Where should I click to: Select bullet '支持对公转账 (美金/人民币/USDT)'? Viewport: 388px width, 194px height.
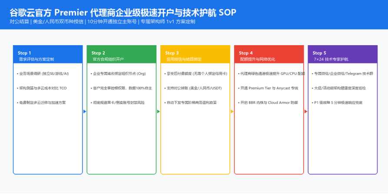pyautogui.click(x=193, y=88)
